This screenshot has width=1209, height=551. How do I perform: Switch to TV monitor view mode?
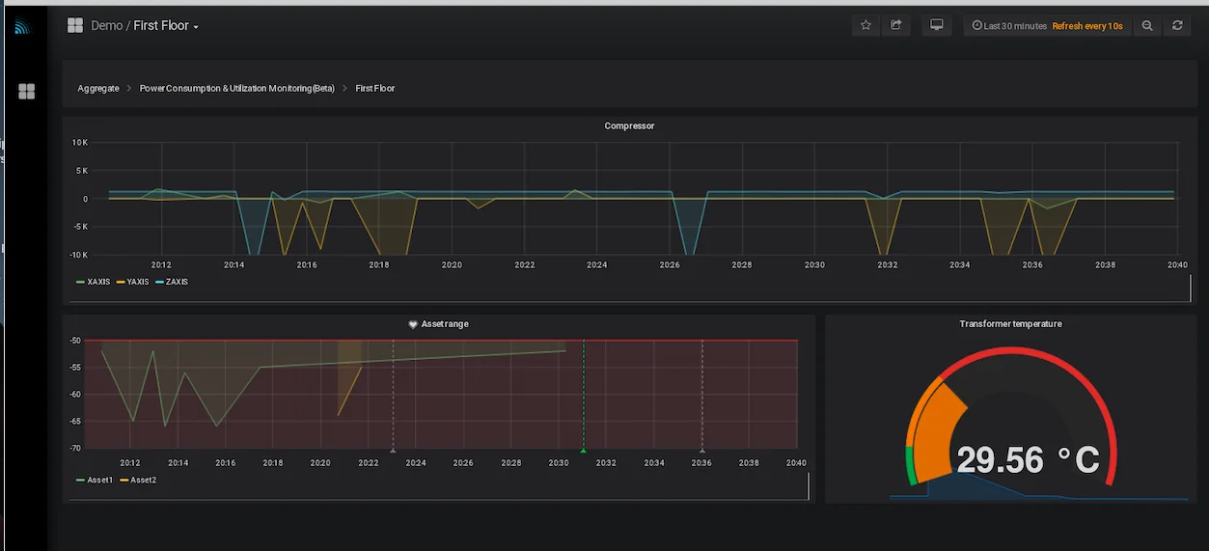[936, 26]
